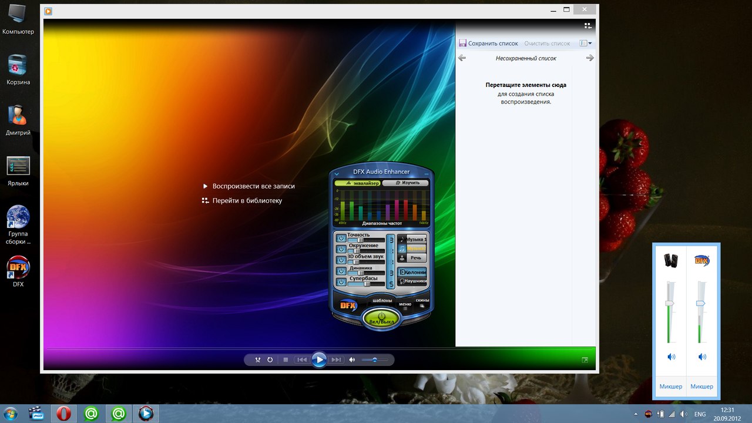Choose Наушники output in DFX
This screenshot has height=423, width=752.
[412, 281]
